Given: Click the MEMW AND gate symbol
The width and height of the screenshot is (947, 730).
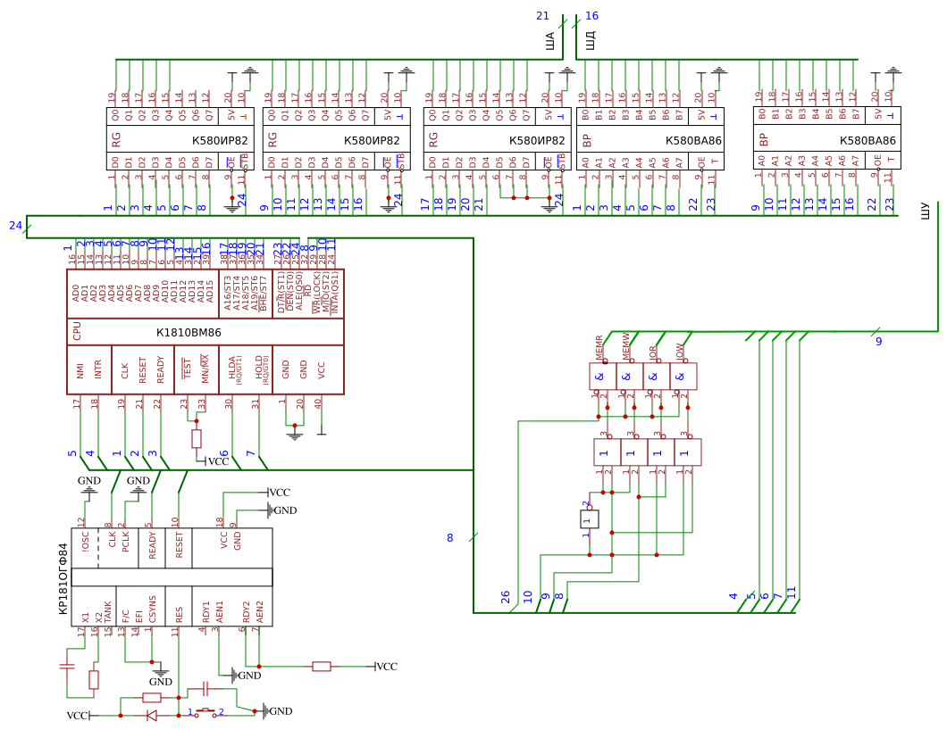Looking at the screenshot, I should click(629, 377).
